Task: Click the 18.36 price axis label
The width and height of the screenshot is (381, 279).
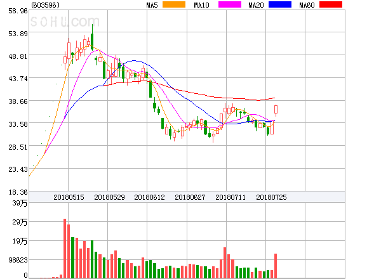Action: [18, 192]
